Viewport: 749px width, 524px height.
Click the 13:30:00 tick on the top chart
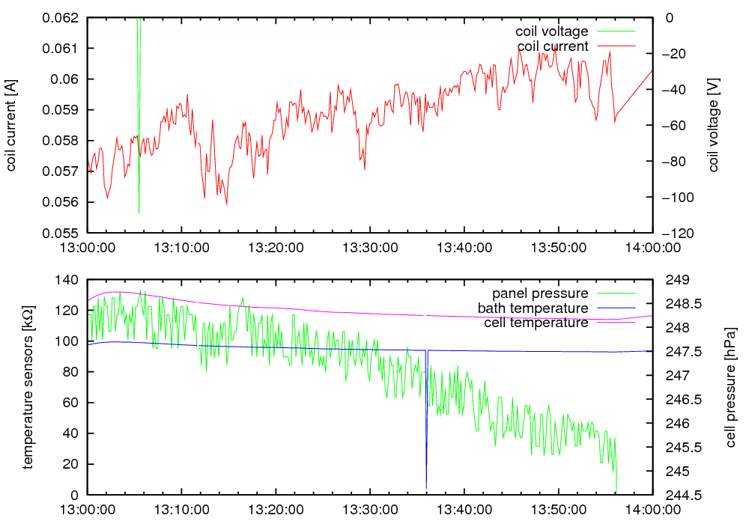(371, 247)
